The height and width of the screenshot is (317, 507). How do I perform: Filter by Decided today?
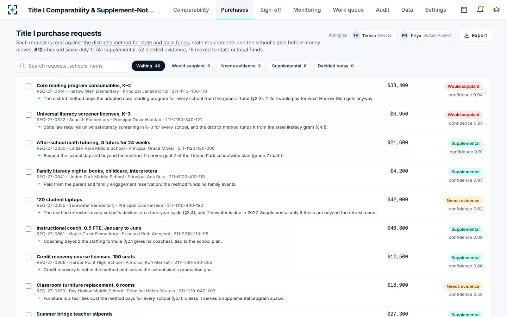coord(336,66)
